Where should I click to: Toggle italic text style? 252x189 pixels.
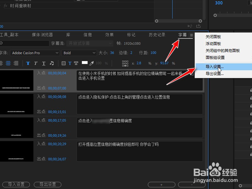click(36, 63)
